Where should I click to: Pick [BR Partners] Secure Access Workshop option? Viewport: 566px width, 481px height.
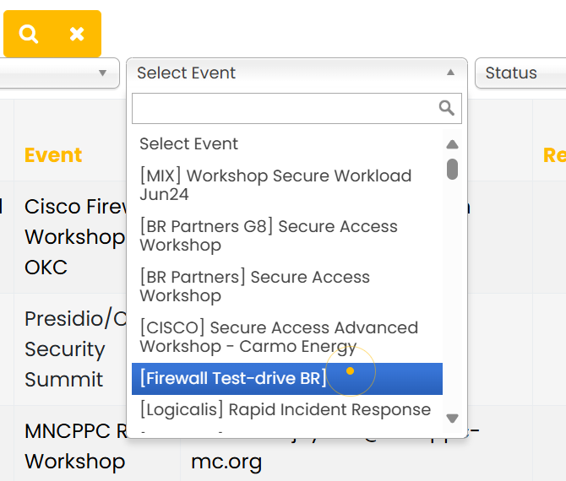click(254, 286)
